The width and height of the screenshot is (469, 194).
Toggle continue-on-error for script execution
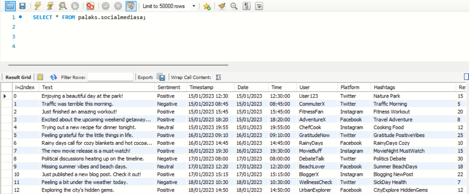90,6
